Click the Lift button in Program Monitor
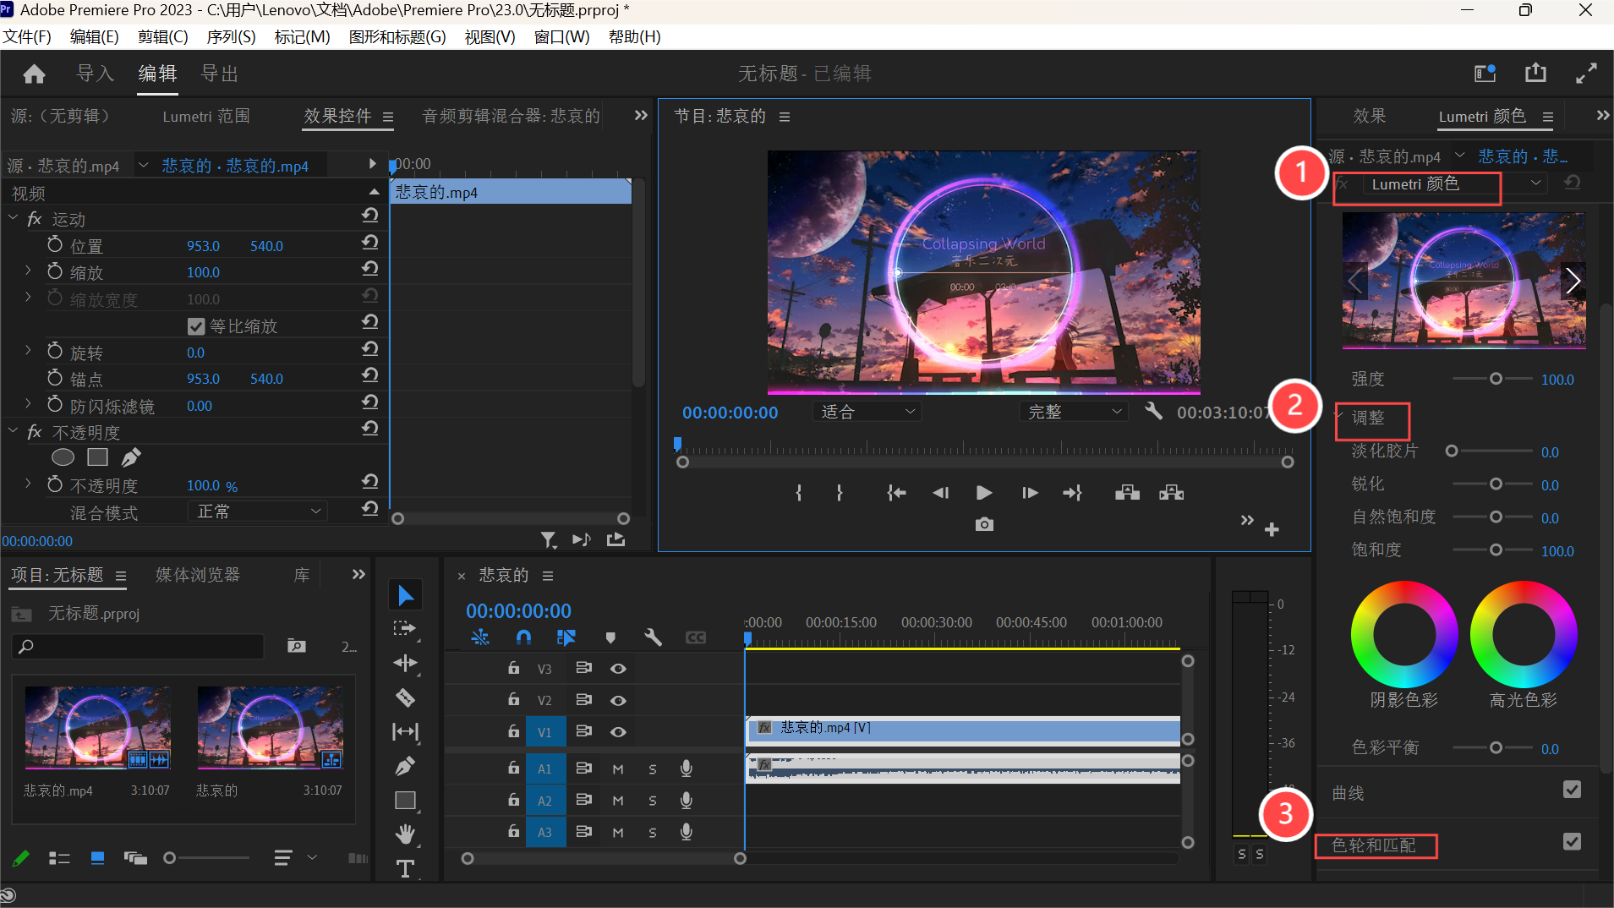The width and height of the screenshot is (1614, 908). (x=1127, y=493)
